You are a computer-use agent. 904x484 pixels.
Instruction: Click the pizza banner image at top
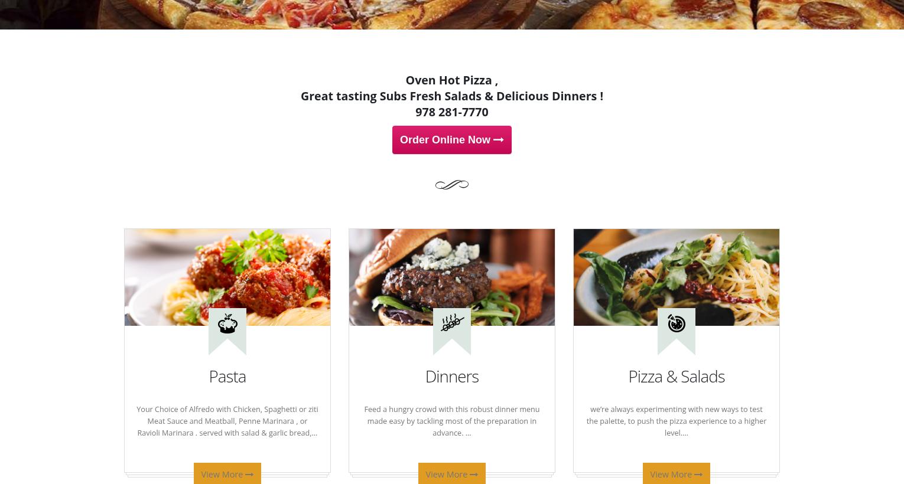pyautogui.click(x=452, y=14)
